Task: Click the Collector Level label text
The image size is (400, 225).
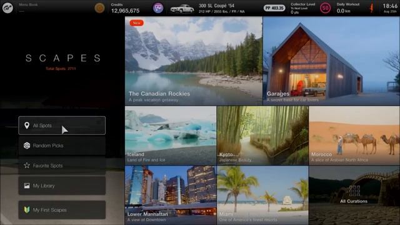Action: tap(302, 4)
